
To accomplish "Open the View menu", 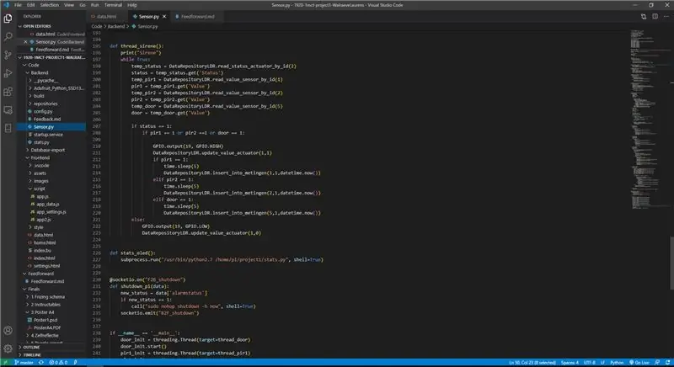I will point(69,5).
